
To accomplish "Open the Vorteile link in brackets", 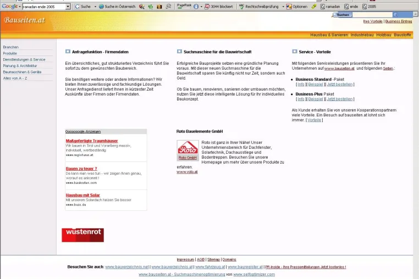I will [x=315, y=120].
